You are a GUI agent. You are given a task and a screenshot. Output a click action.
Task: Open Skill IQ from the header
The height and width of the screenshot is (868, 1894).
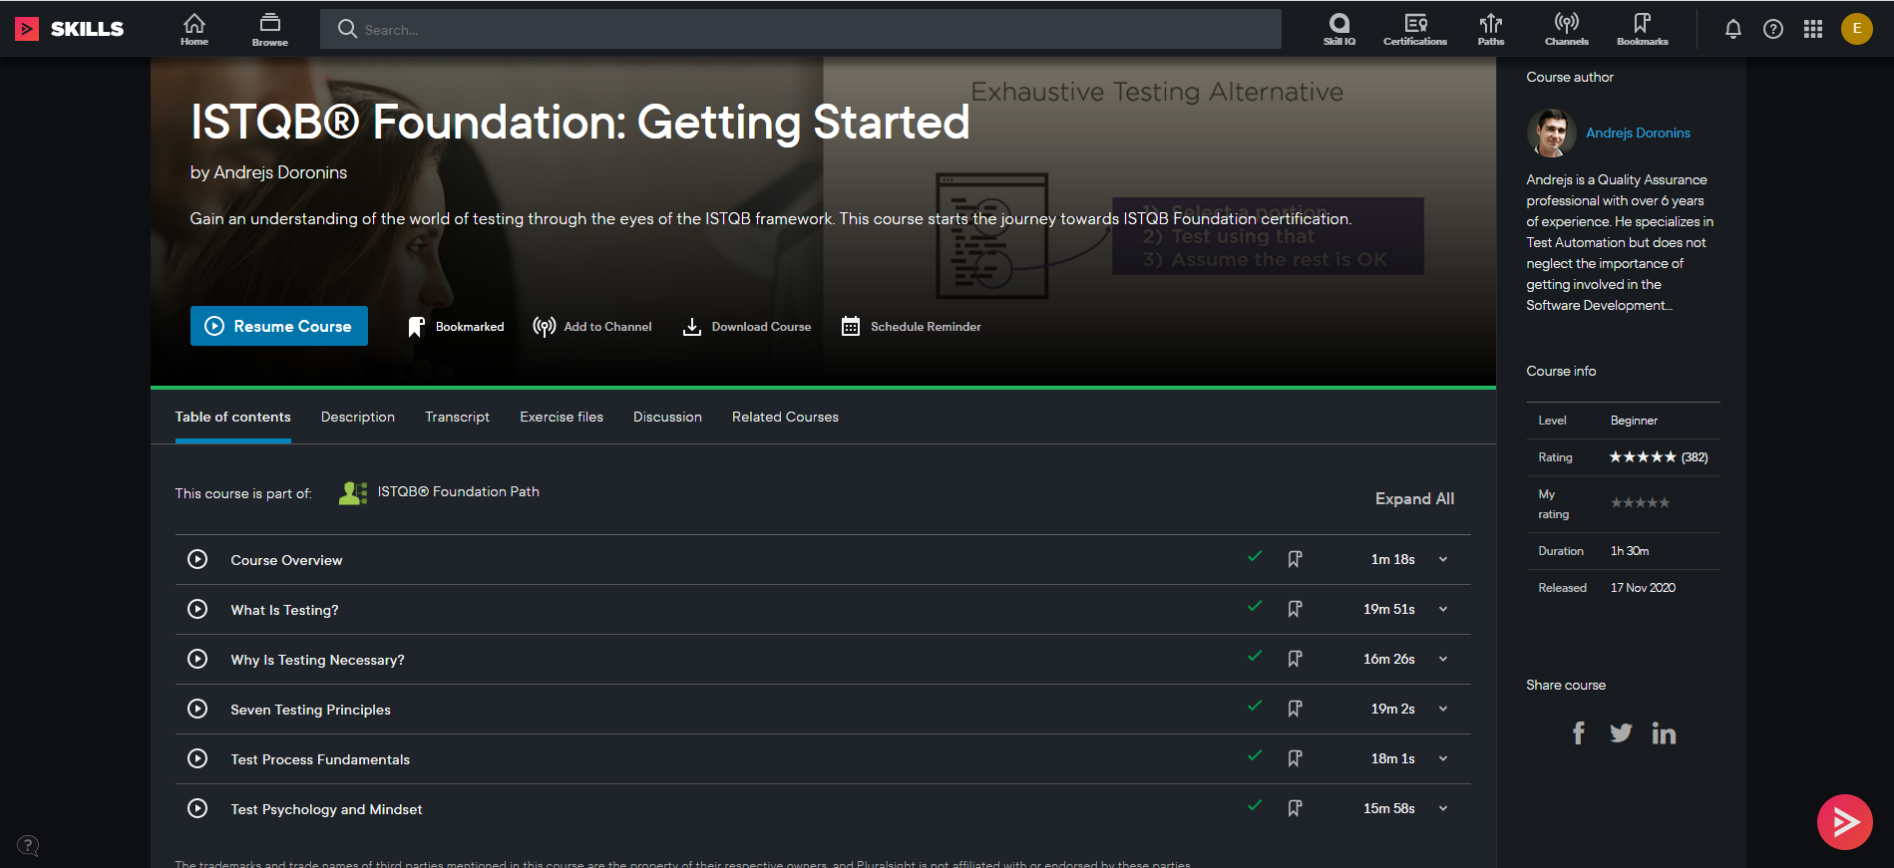point(1339,29)
